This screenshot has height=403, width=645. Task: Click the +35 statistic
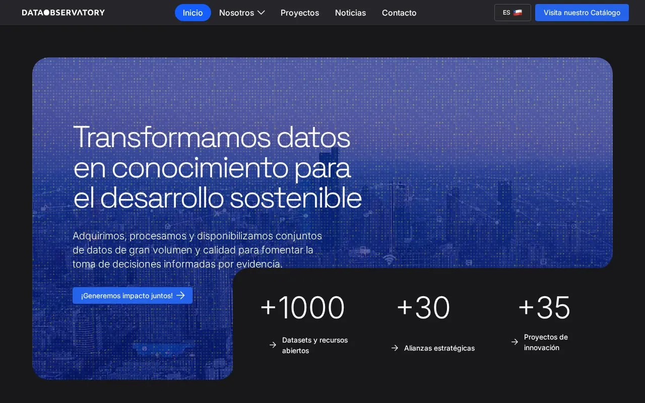coord(544,307)
